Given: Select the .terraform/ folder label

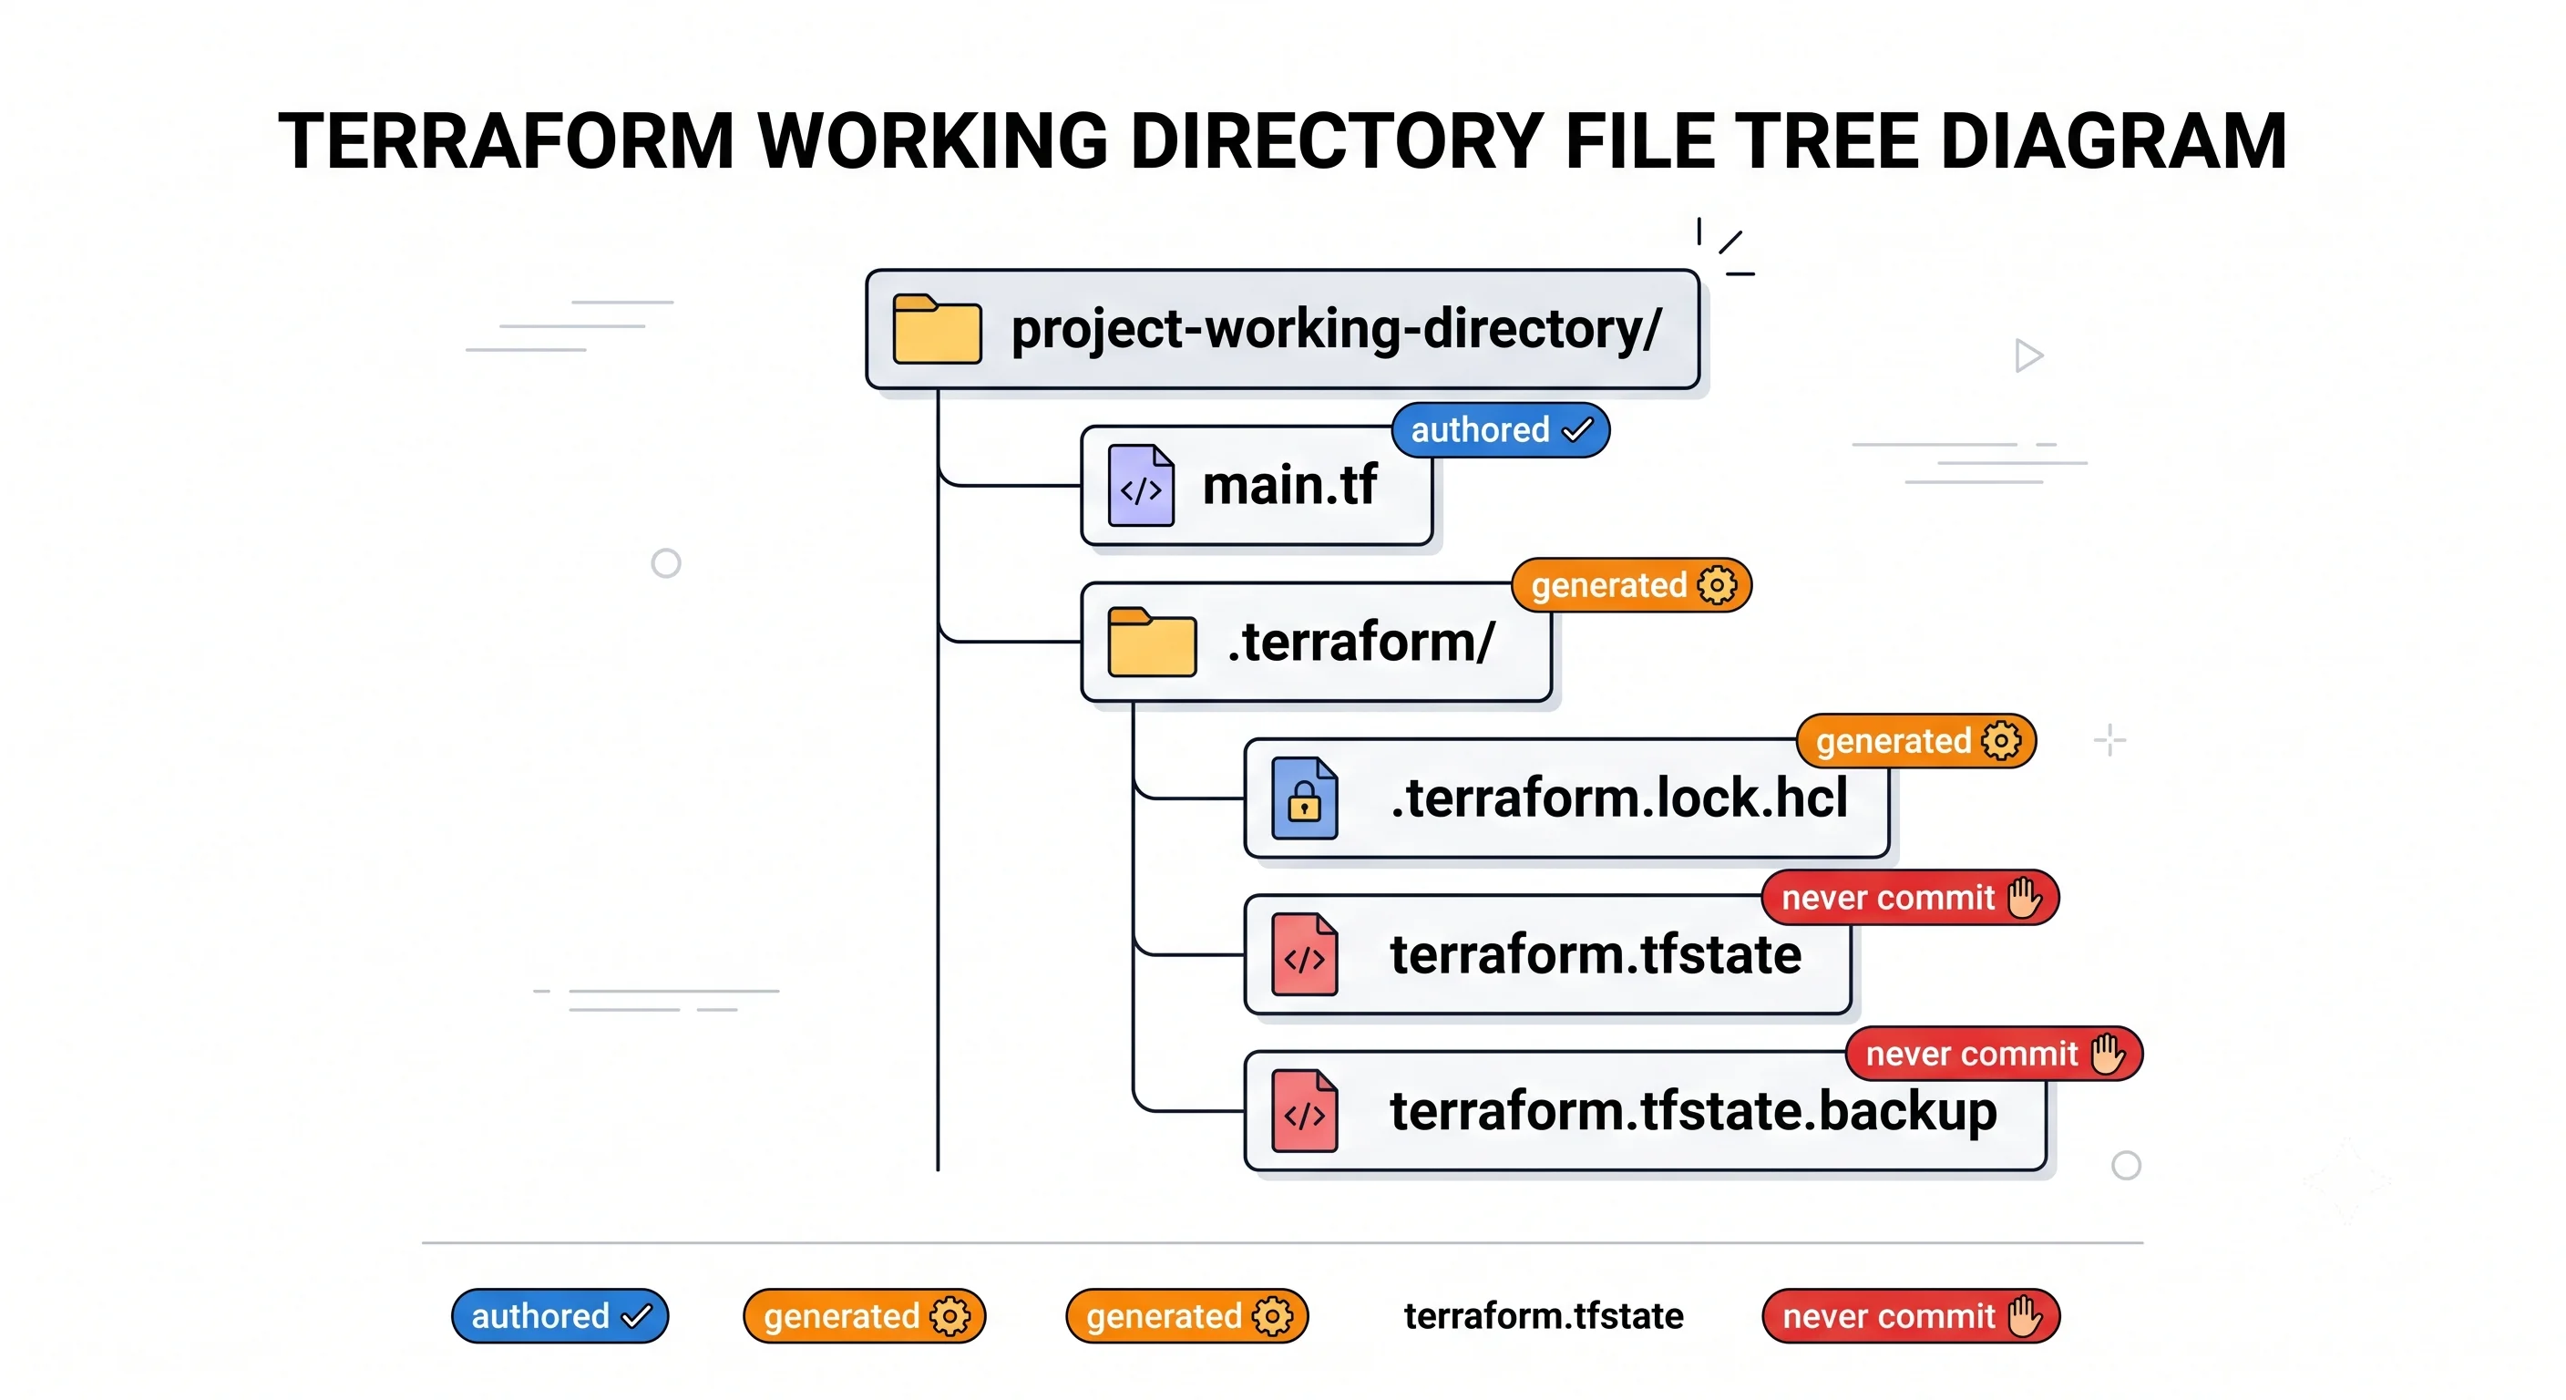Looking at the screenshot, I should pyautogui.click(x=1360, y=642).
